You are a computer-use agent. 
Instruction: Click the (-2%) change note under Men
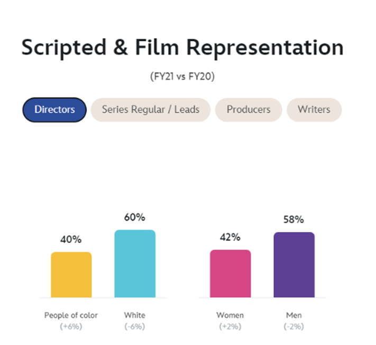(294, 327)
